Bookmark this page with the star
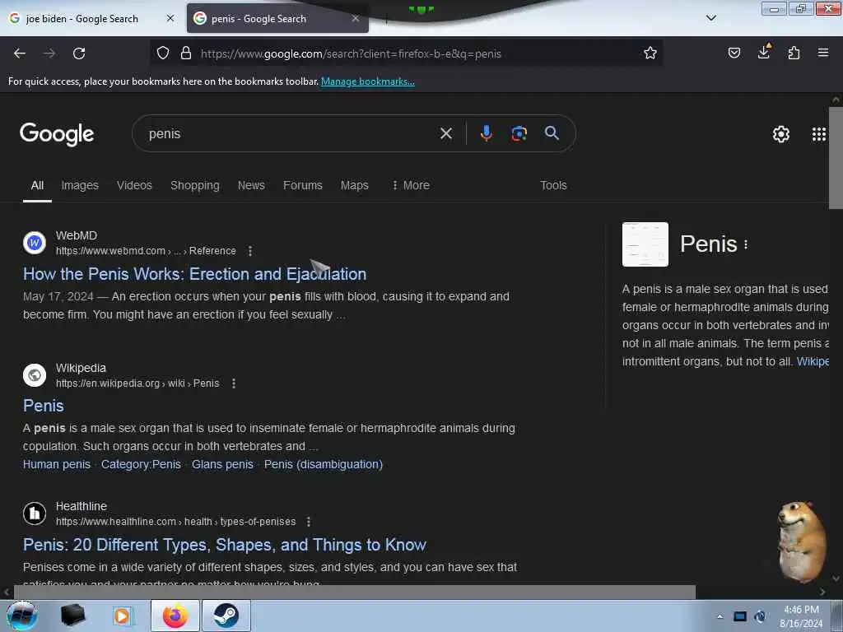The height and width of the screenshot is (632, 843). point(650,53)
